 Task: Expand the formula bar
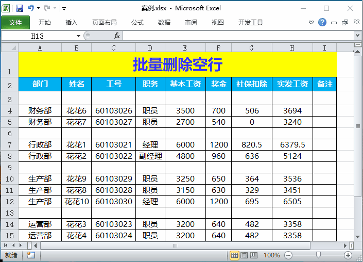(357, 36)
